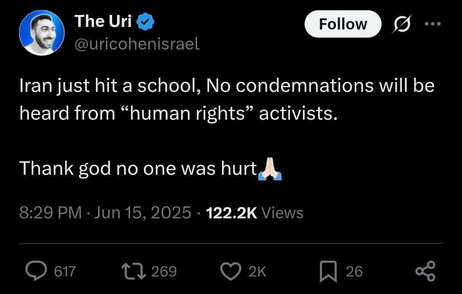Click the 2K likes count
The image size is (462, 294).
pyautogui.click(x=258, y=271)
